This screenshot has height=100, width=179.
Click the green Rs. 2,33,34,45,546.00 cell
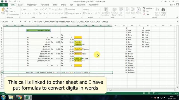click(38, 30)
